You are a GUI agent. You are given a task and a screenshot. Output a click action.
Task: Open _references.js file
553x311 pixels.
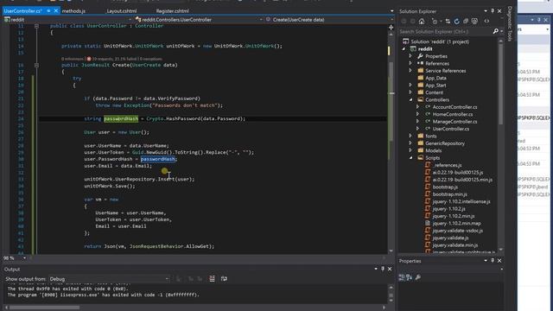click(447, 165)
